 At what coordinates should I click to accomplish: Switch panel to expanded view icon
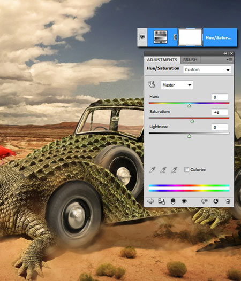(162, 201)
